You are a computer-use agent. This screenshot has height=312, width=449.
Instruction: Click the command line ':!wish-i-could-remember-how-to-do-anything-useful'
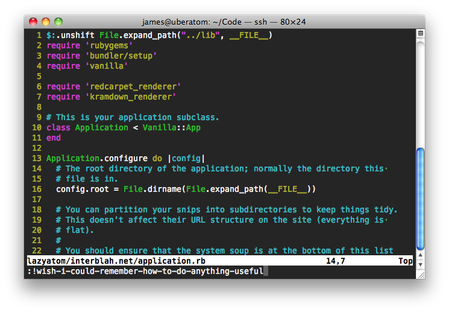(x=145, y=272)
